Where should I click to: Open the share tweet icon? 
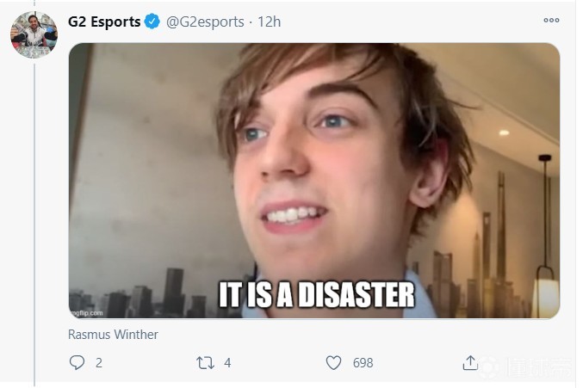pos(470,363)
